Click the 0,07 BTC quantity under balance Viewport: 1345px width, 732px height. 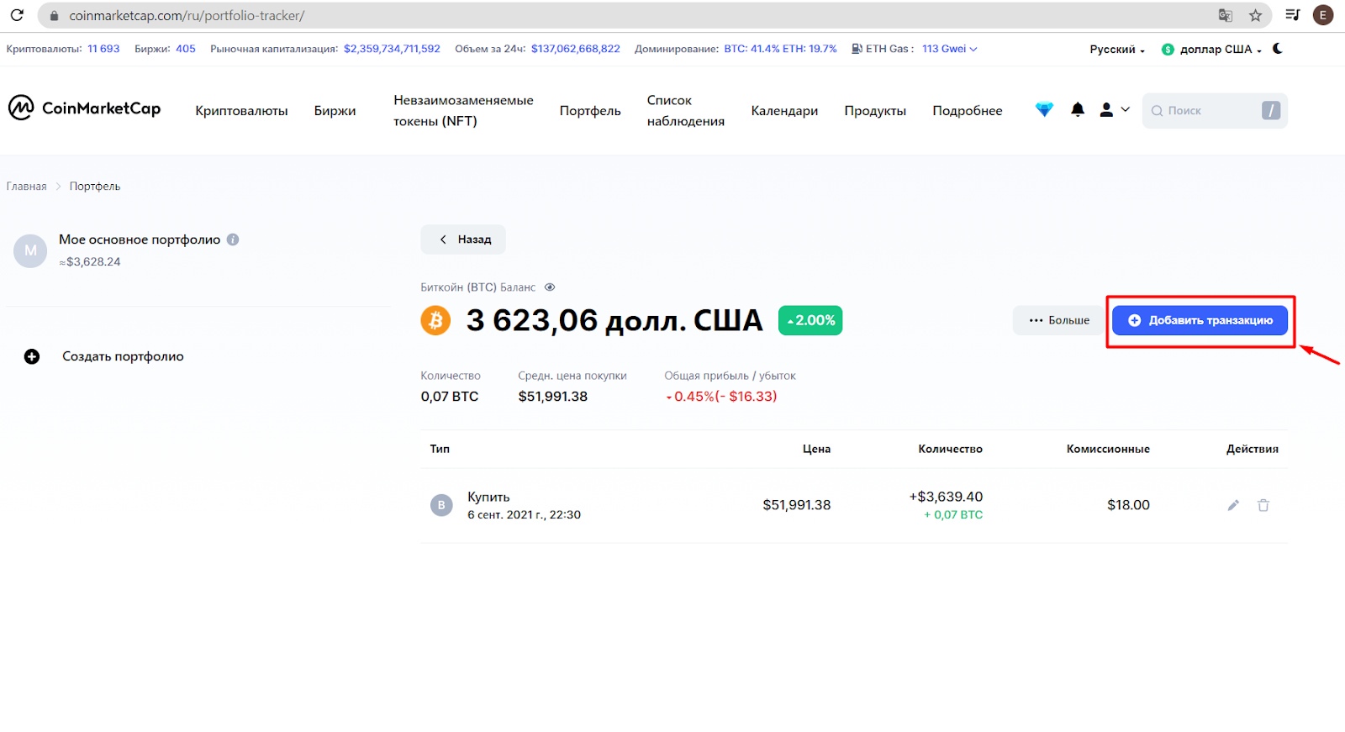coord(450,397)
